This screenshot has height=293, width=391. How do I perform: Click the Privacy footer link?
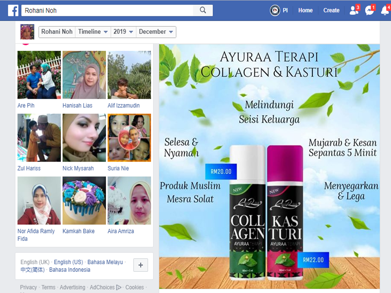[x=29, y=287]
